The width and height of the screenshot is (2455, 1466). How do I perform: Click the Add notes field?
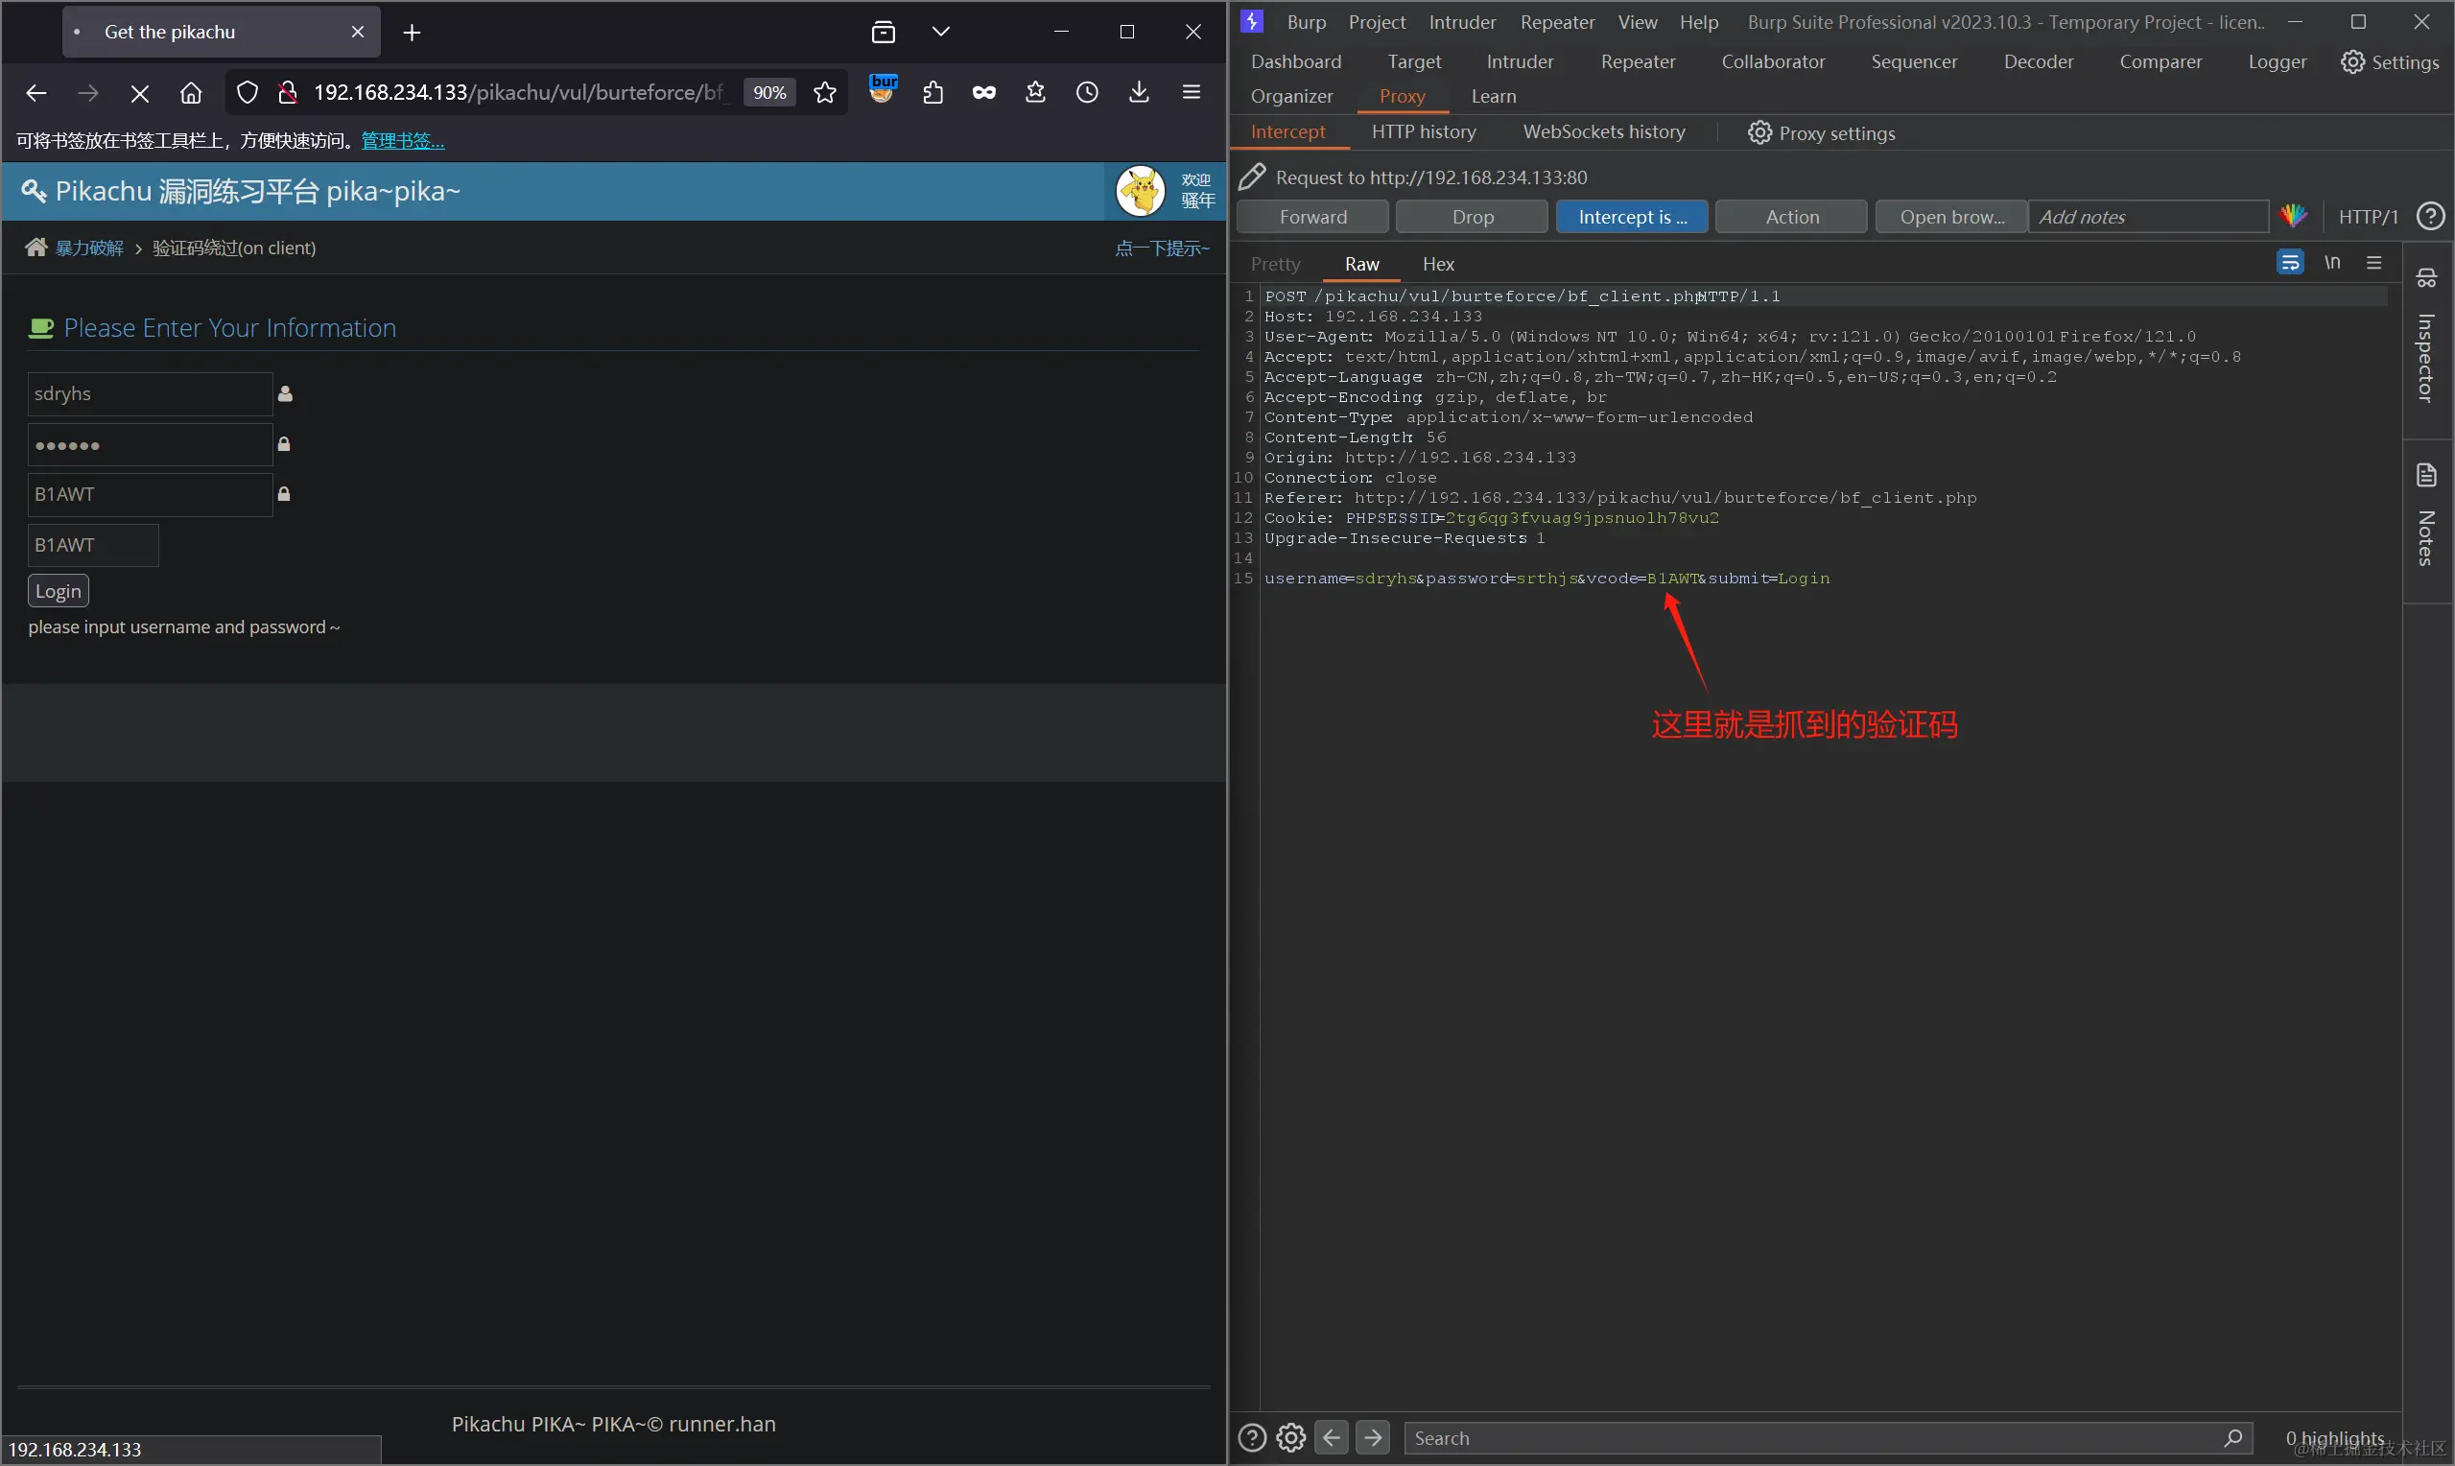click(2148, 216)
